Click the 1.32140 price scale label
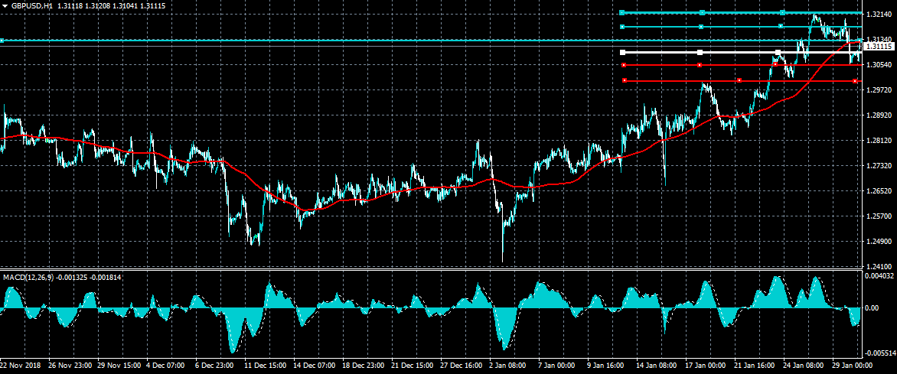This screenshot has width=897, height=374. click(879, 15)
